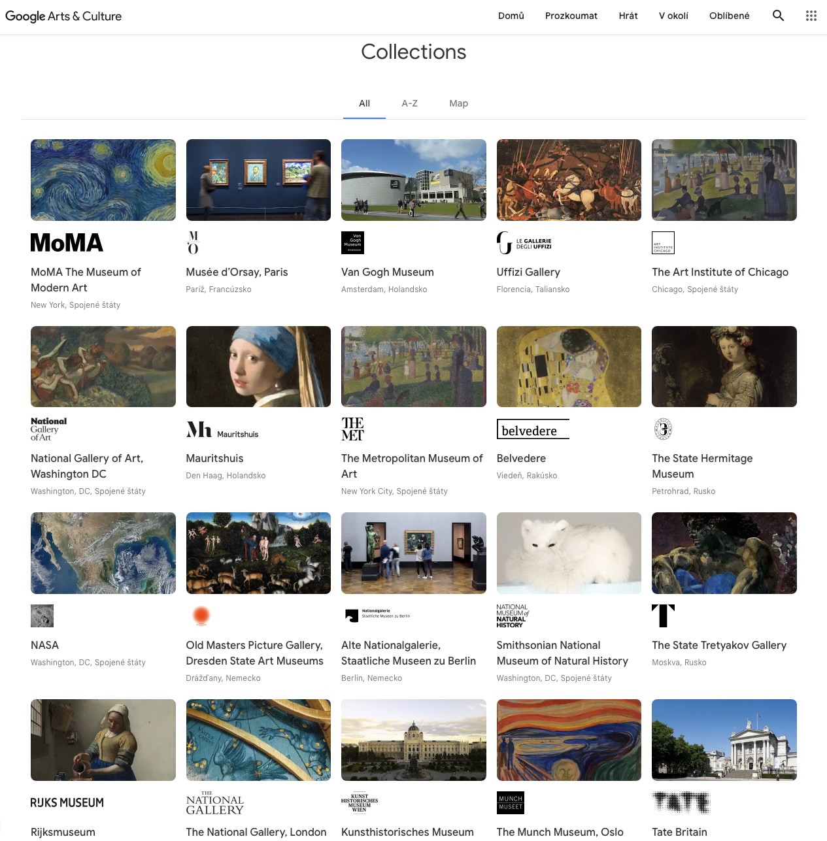Open the Milkmaid Rijksmuseum thumbnail
827x841 pixels.
tap(103, 740)
